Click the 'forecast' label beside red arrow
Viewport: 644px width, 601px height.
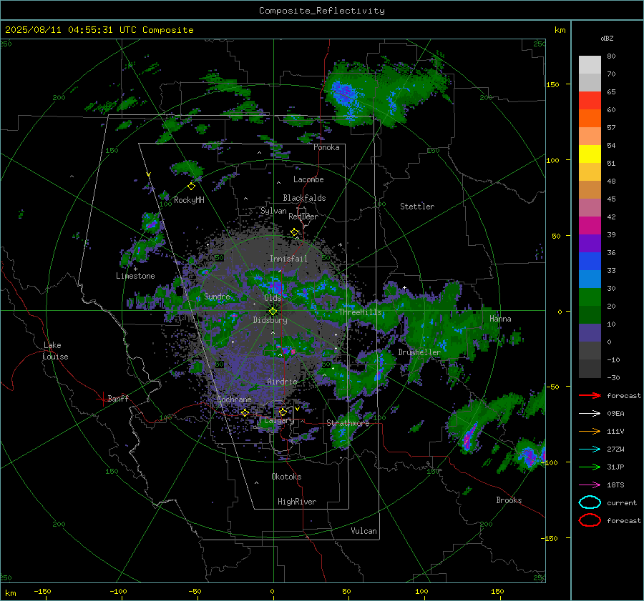(x=624, y=395)
